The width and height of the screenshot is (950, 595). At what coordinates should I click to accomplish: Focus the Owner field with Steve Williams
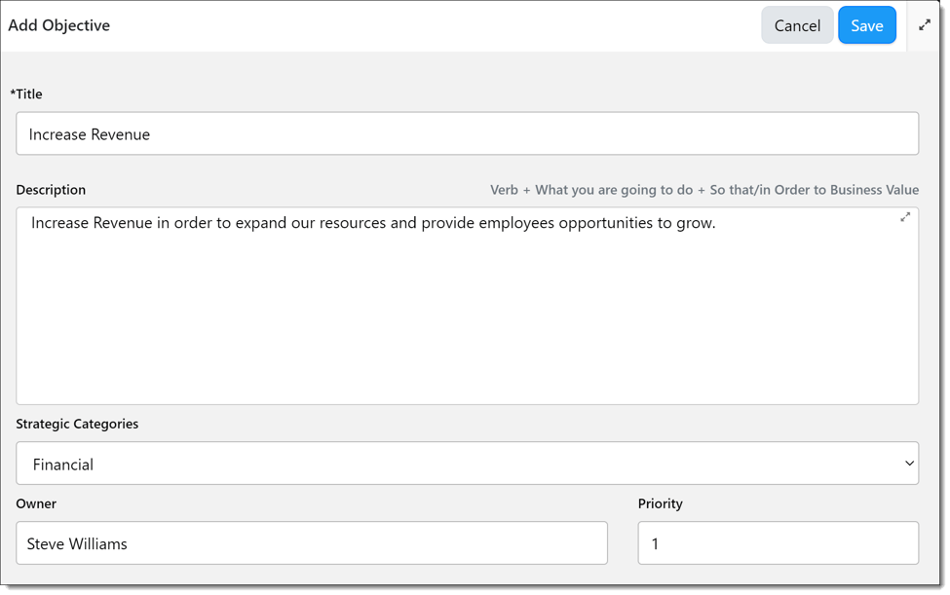311,543
